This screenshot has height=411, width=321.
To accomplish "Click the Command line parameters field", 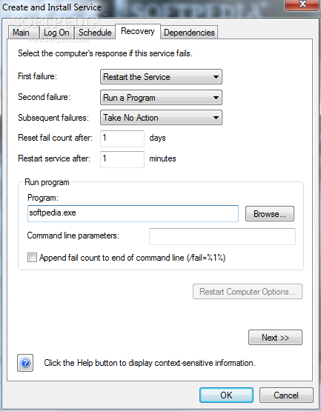I will [222, 236].
